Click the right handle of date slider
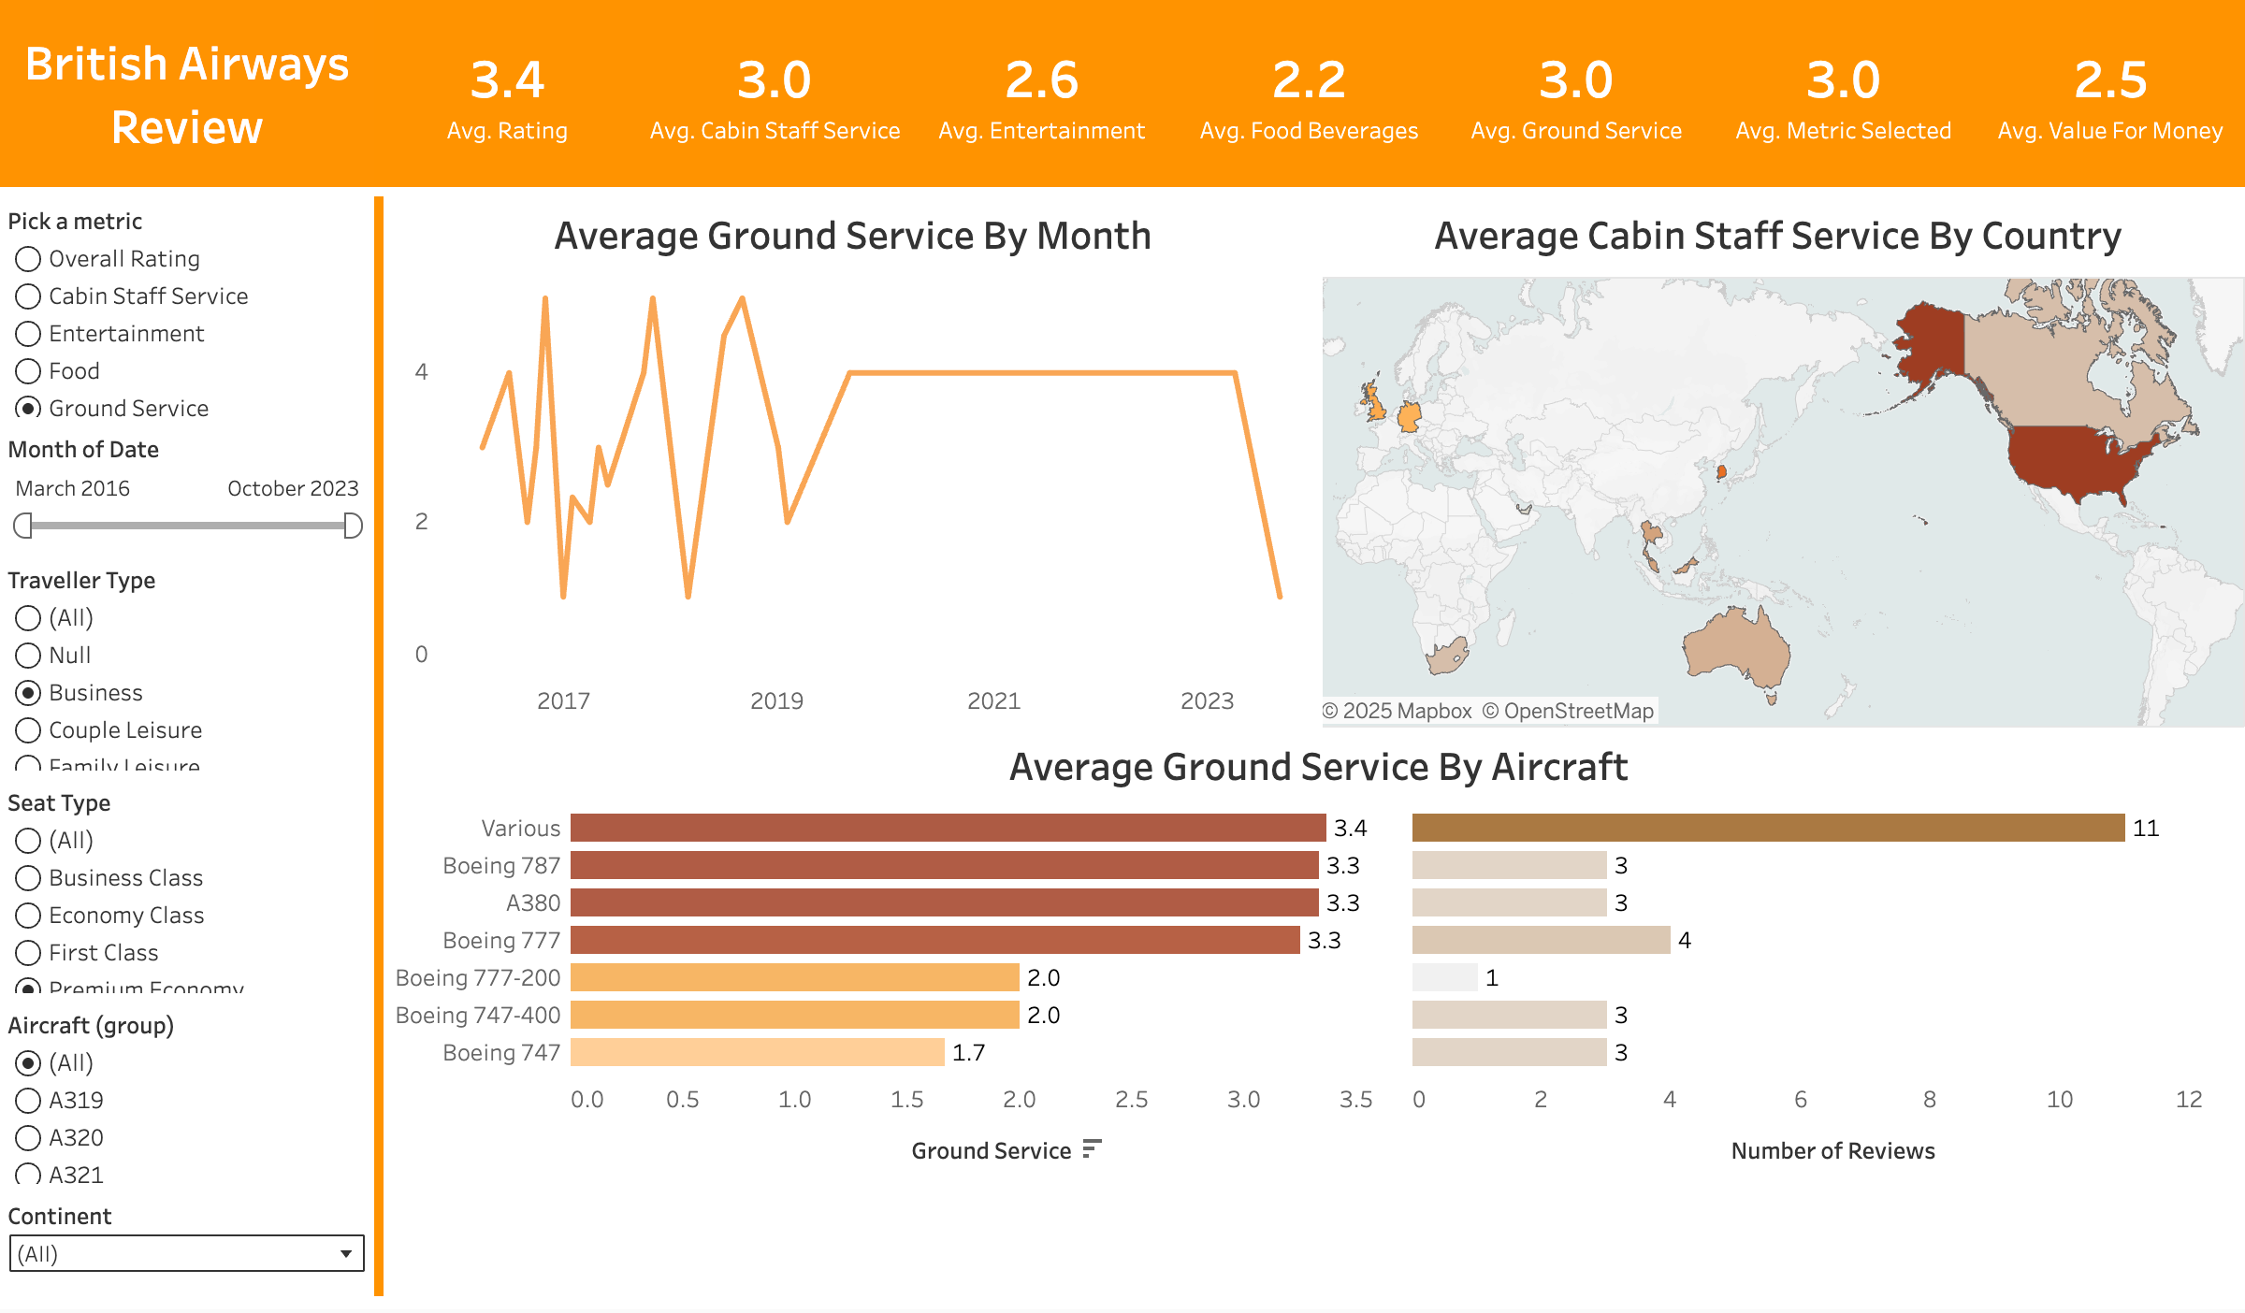Screen dimensions: 2245x1313 click(x=353, y=526)
